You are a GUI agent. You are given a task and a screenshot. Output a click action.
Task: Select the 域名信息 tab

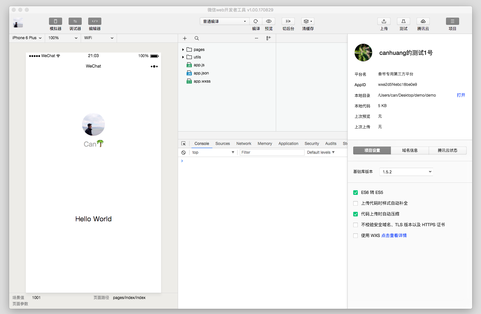(410, 150)
